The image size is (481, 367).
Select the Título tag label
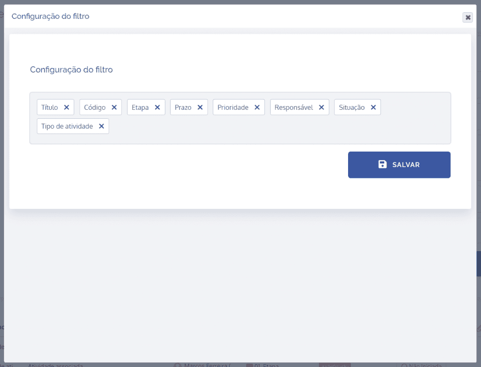coord(50,107)
